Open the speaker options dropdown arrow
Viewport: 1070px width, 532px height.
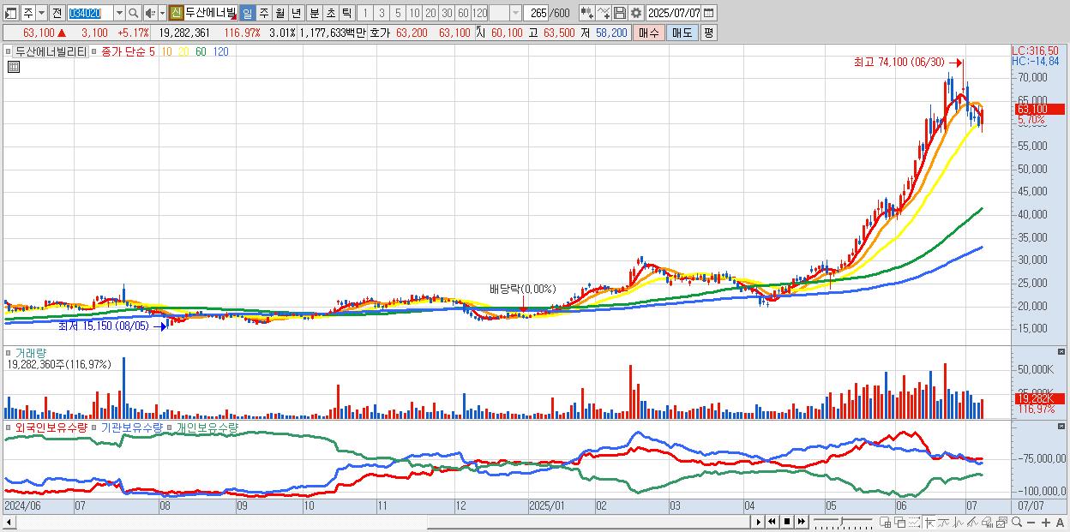pyautogui.click(x=162, y=13)
